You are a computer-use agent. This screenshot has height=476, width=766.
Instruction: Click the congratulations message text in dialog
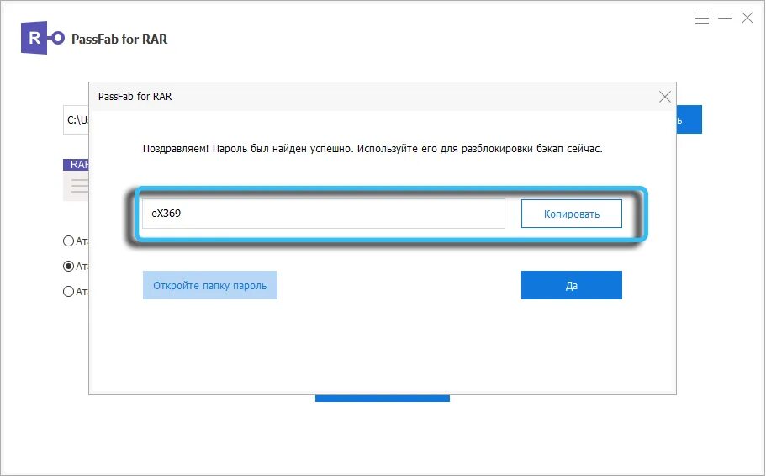point(372,149)
